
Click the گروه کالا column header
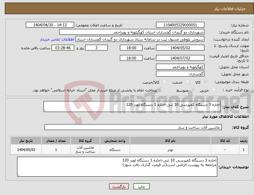85,141
